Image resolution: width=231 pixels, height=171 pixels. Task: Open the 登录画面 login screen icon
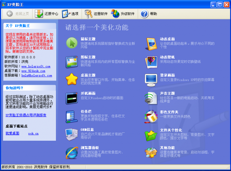[x=151, y=79]
